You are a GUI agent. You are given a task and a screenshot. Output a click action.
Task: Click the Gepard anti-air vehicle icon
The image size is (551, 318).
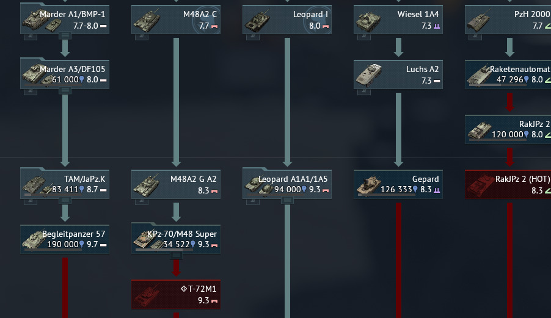[x=368, y=184]
